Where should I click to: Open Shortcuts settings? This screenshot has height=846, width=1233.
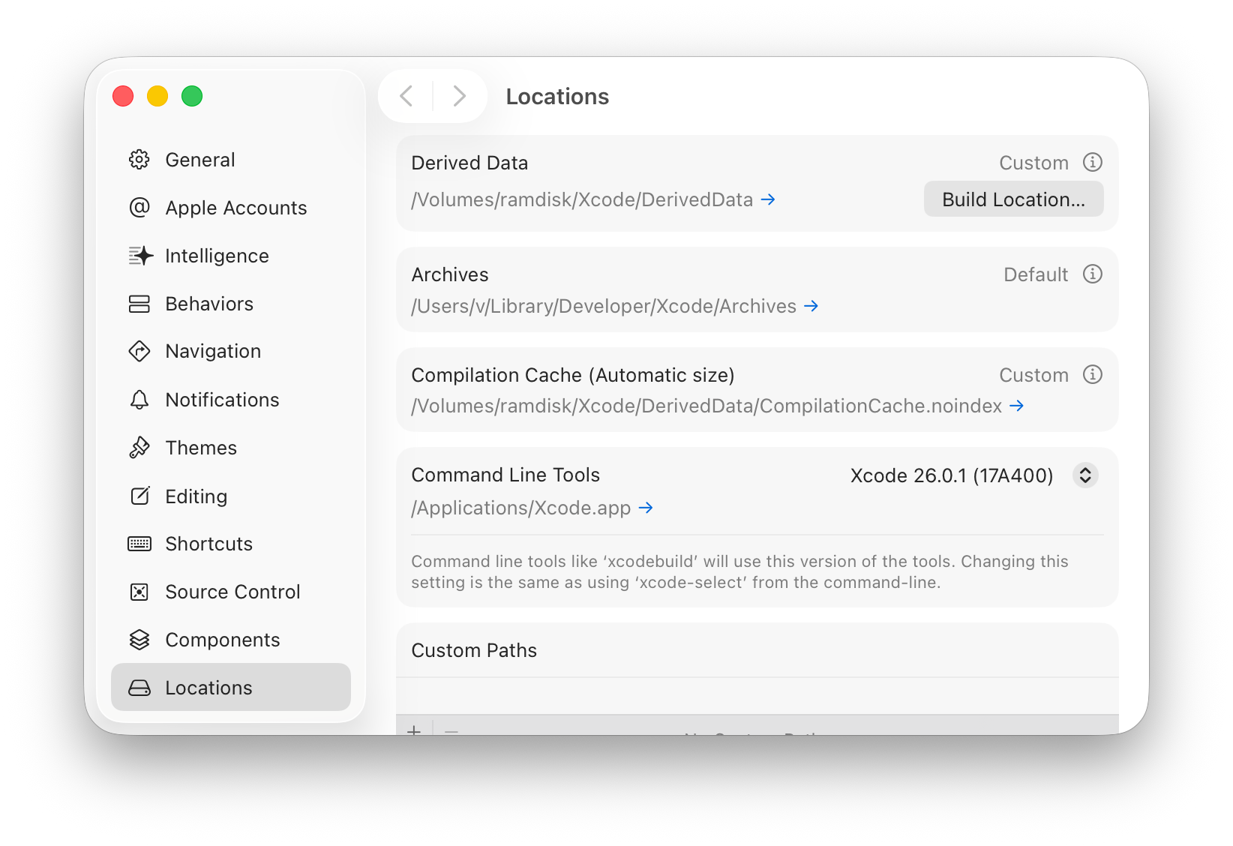pyautogui.click(x=208, y=544)
